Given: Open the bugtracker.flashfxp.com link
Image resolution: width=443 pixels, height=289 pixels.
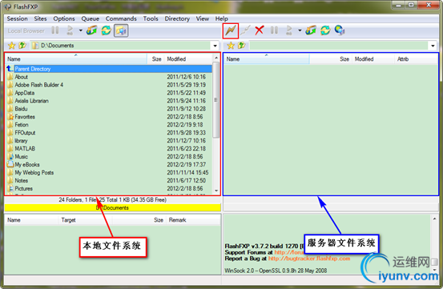Looking at the screenshot, I should pos(309,259).
